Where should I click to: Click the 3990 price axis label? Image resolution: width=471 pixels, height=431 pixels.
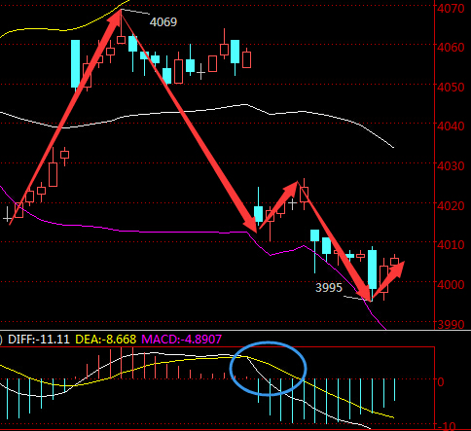[x=451, y=324]
